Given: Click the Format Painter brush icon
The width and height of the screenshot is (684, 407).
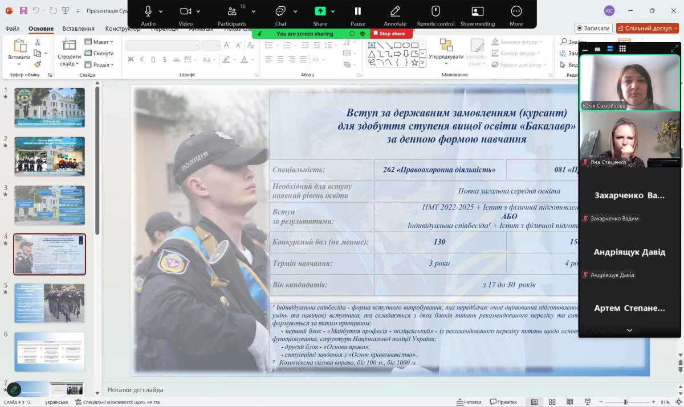Looking at the screenshot, I should (38, 64).
